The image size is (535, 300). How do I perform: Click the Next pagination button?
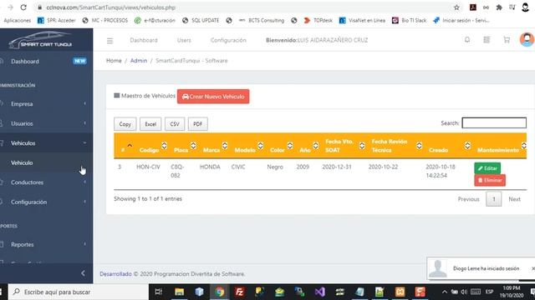click(x=514, y=199)
